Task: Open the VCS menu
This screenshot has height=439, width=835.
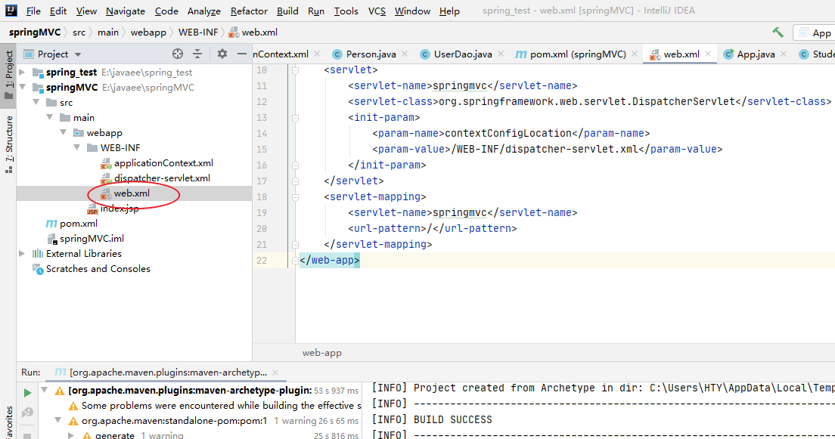Action: pyautogui.click(x=377, y=11)
